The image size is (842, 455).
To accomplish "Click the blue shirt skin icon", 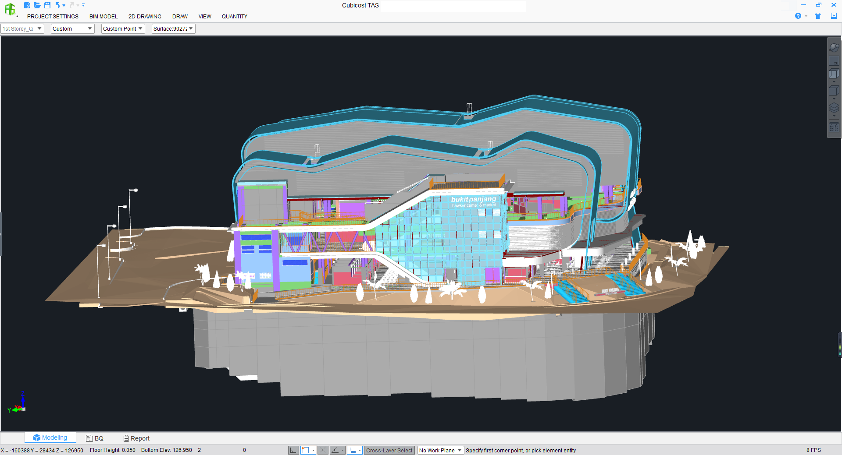I will pos(818,16).
